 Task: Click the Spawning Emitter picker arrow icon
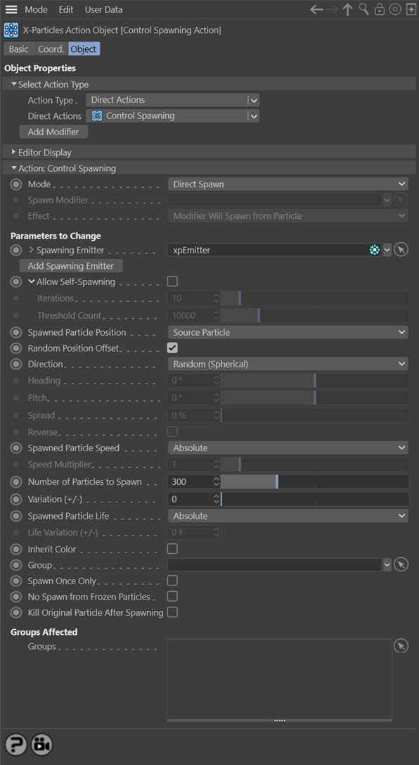point(401,251)
